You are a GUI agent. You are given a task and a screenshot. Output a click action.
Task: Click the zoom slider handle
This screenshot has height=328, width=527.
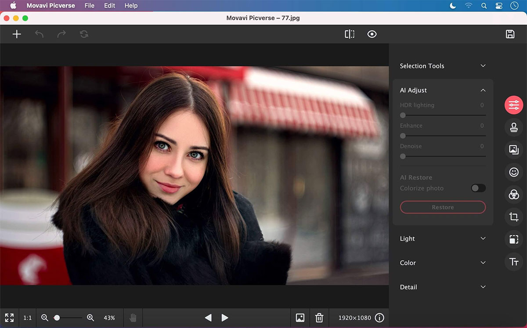point(57,317)
